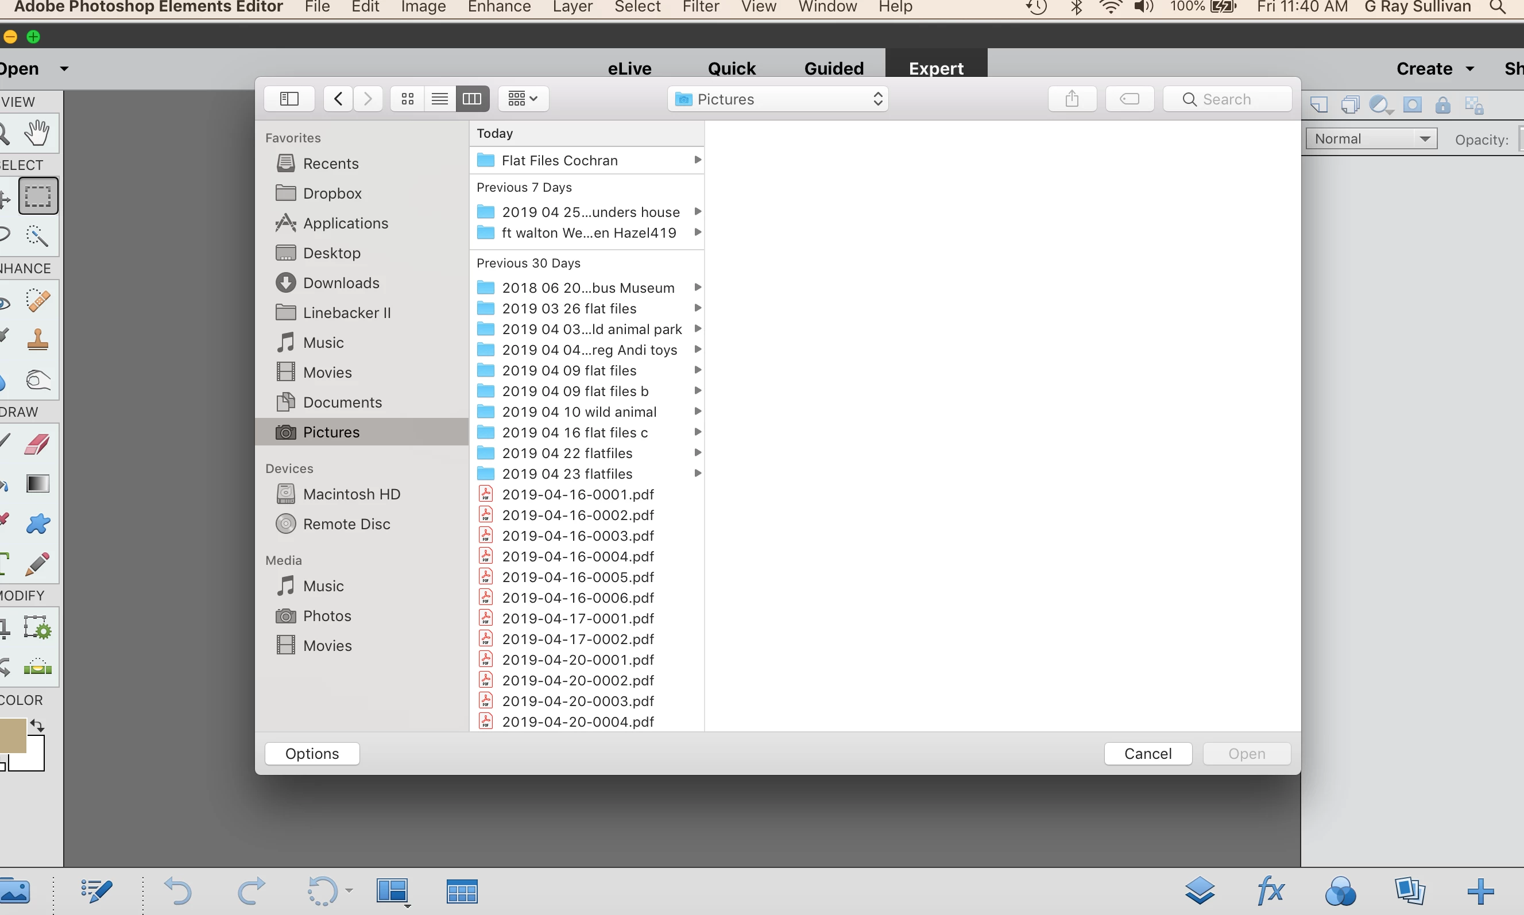Expand the Flat Files Cochran folder
1524x915 pixels.
click(559, 160)
